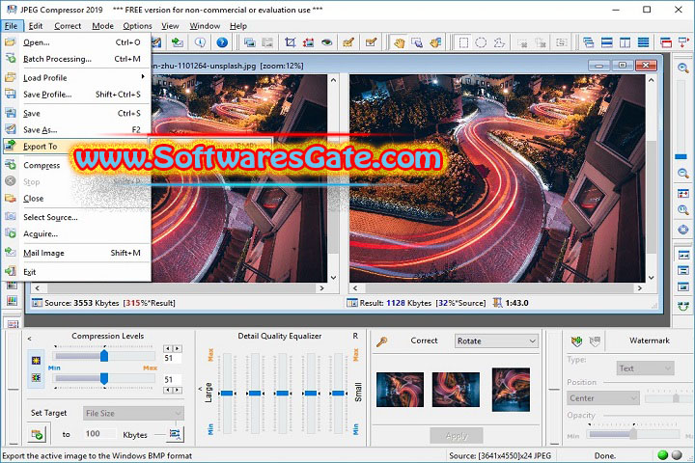The width and height of the screenshot is (695, 463).
Task: Select Export To in File menu
Action: [x=76, y=147]
